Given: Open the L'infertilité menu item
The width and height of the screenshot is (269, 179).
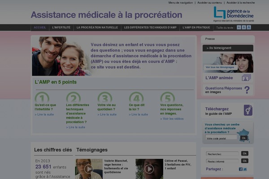Looking at the screenshot, I should [x=61, y=28].
